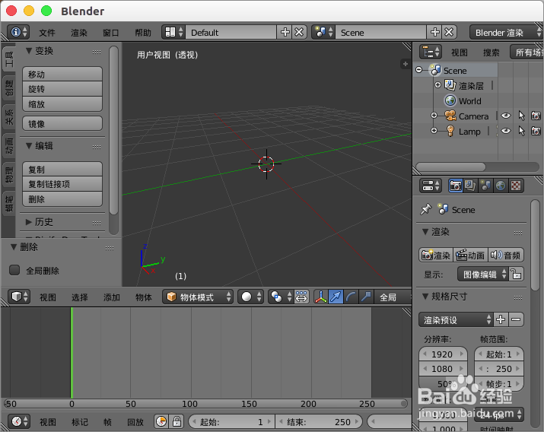Click the 动画 render button
The image size is (544, 432).
[x=470, y=256]
